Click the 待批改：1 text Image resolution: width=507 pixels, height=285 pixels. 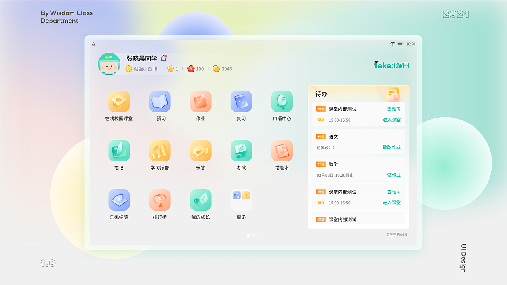click(326, 148)
